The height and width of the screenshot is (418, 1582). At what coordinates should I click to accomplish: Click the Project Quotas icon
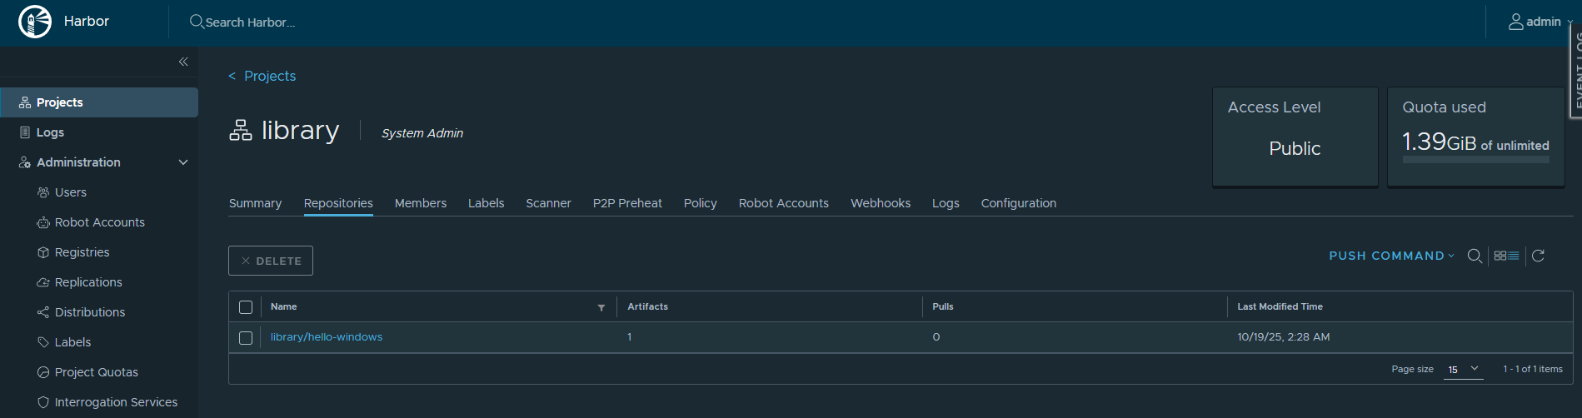43,372
